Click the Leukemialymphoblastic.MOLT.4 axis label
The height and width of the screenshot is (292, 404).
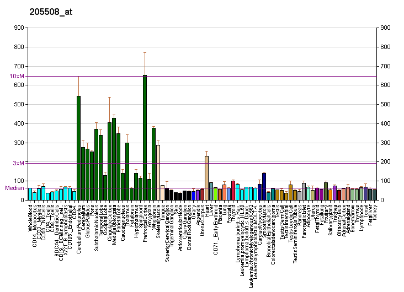pyautogui.click(x=255, y=242)
